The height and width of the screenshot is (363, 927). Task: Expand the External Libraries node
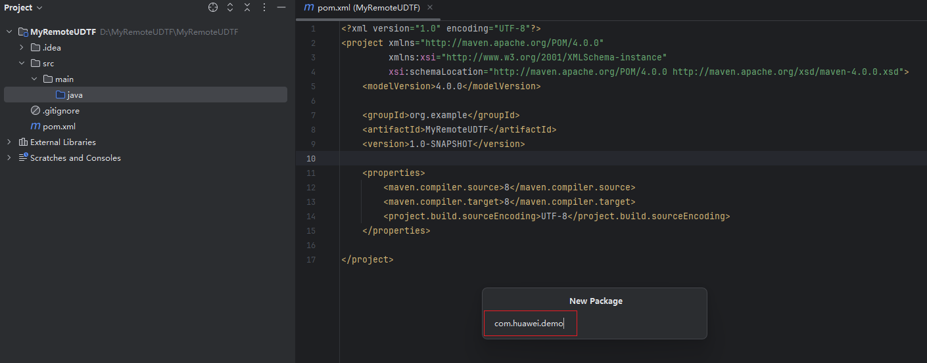coord(9,142)
